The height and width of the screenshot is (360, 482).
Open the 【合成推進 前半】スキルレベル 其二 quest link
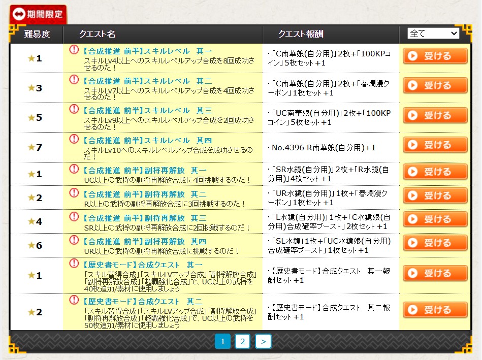(x=147, y=81)
